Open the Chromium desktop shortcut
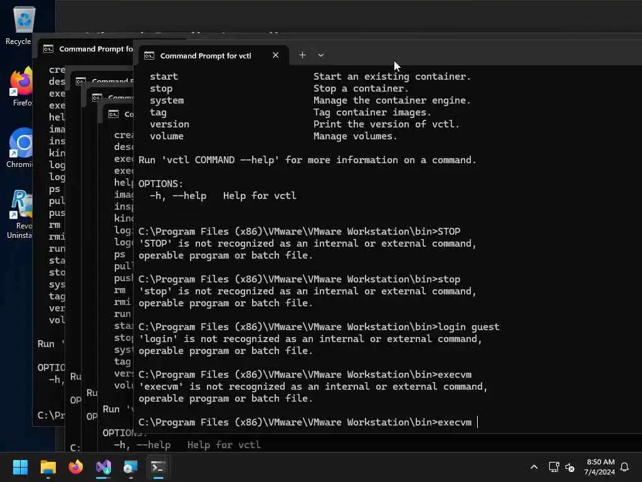The width and height of the screenshot is (642, 482). coord(19,148)
